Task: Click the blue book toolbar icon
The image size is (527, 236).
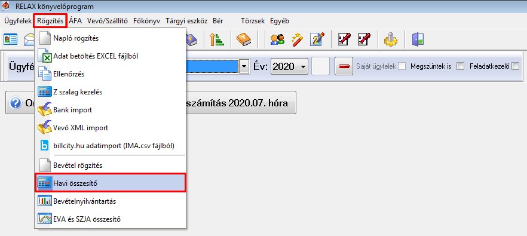Action: click(x=192, y=39)
